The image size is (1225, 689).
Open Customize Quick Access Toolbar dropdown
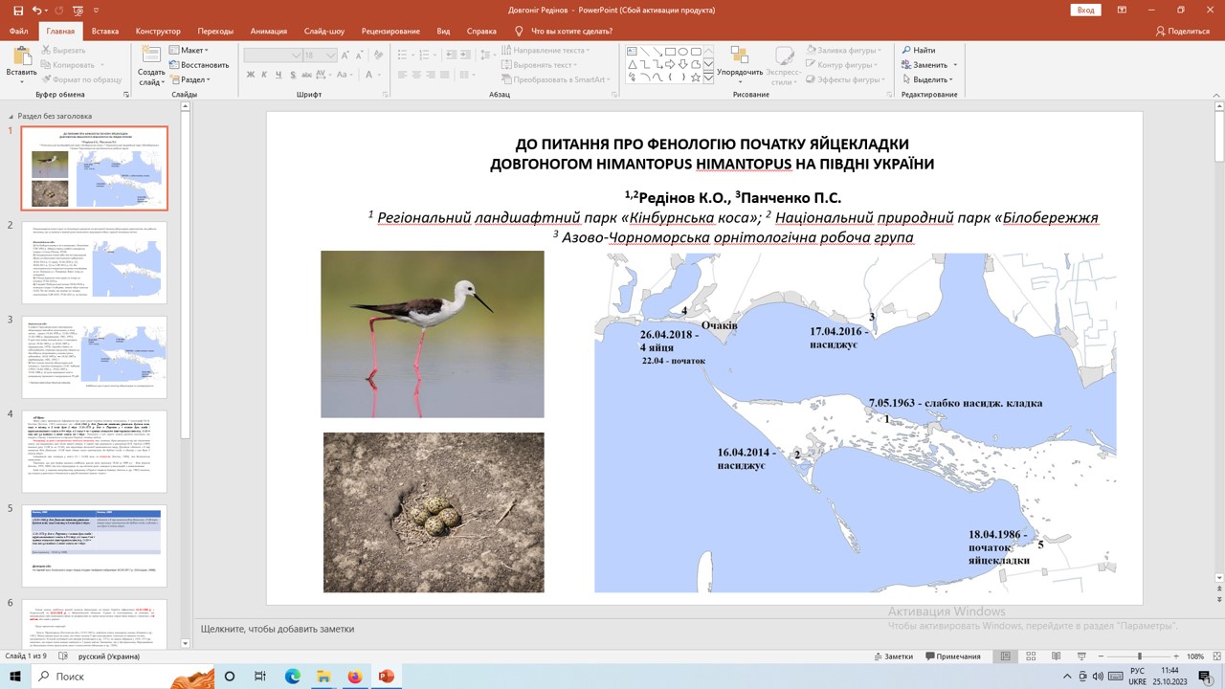[96, 11]
